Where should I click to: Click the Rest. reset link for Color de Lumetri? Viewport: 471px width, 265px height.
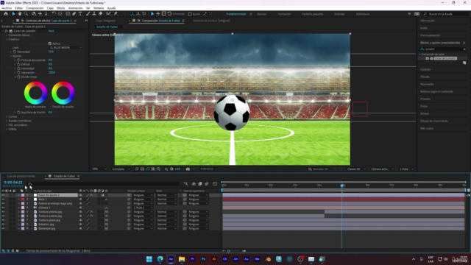pyautogui.click(x=52, y=31)
